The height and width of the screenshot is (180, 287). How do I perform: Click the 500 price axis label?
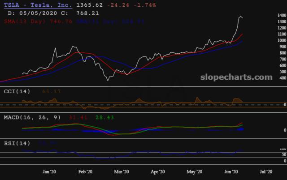point(283,72)
